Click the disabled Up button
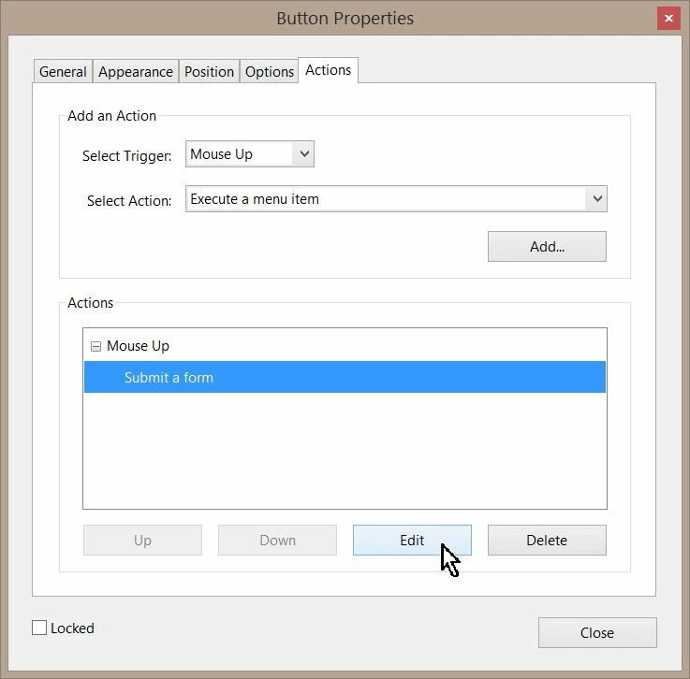 142,540
